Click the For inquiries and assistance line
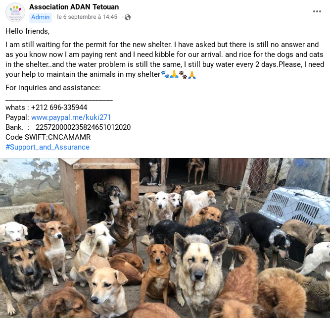Viewport: 330px width, 318px height. click(53, 88)
